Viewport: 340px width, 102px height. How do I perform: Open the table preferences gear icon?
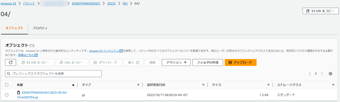click(x=330, y=74)
